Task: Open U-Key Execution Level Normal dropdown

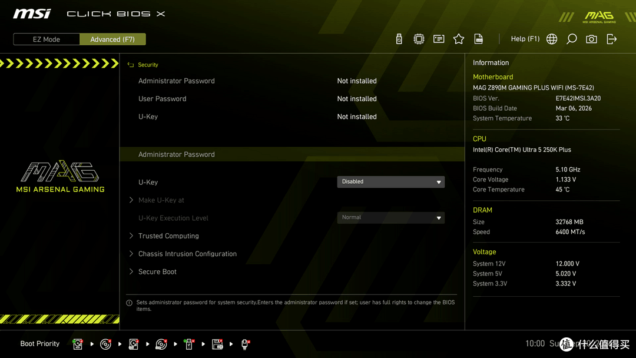Action: pyautogui.click(x=390, y=217)
